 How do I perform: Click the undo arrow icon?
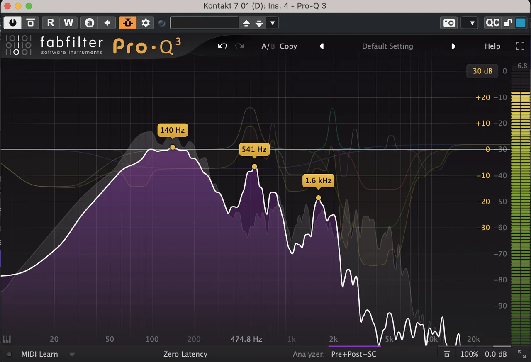click(x=222, y=46)
